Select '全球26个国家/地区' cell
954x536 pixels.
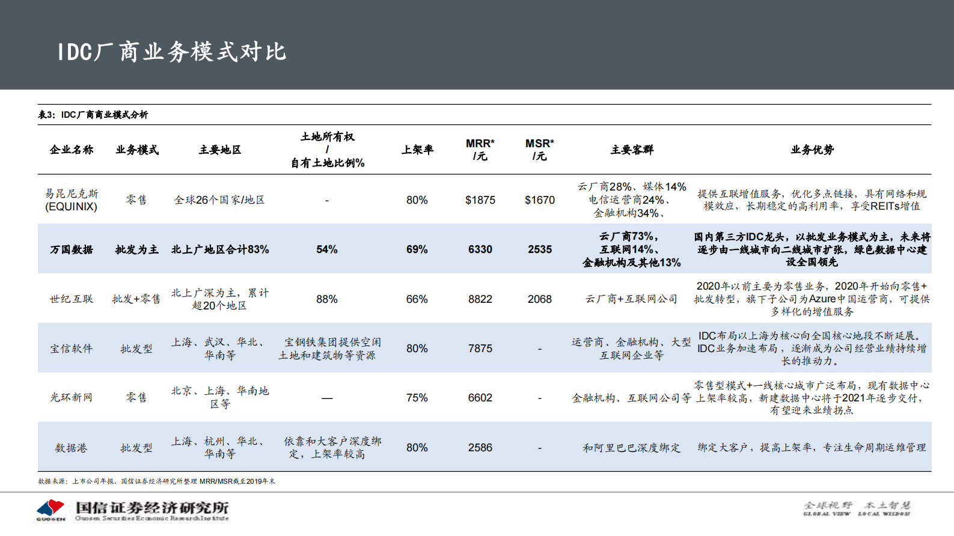219,200
